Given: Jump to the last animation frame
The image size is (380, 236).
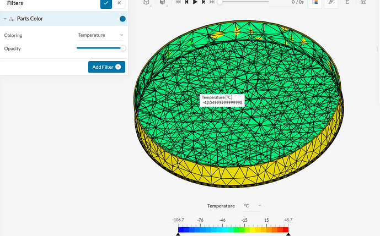Looking at the screenshot, I should (212, 2).
